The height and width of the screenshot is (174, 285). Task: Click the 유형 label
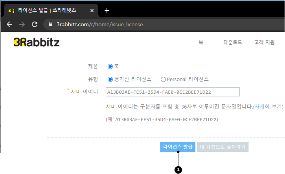click(x=93, y=79)
